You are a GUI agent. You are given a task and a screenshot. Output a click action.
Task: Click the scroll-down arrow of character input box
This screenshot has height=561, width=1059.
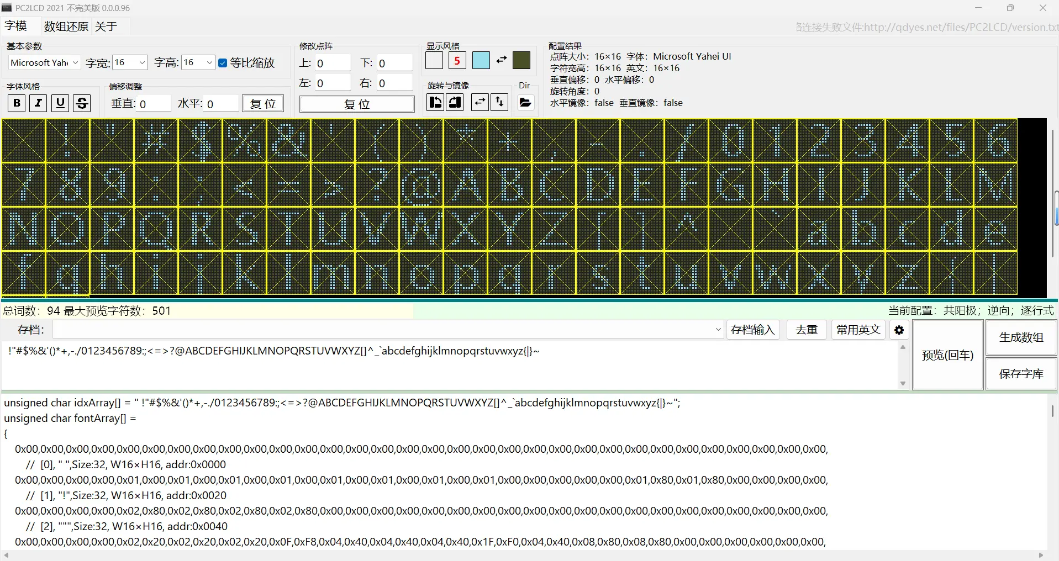coord(903,384)
